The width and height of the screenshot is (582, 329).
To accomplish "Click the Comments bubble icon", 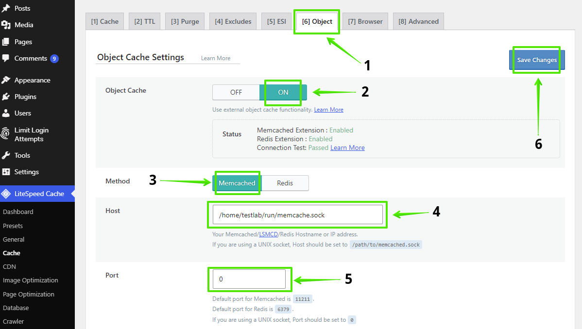I will point(5,58).
